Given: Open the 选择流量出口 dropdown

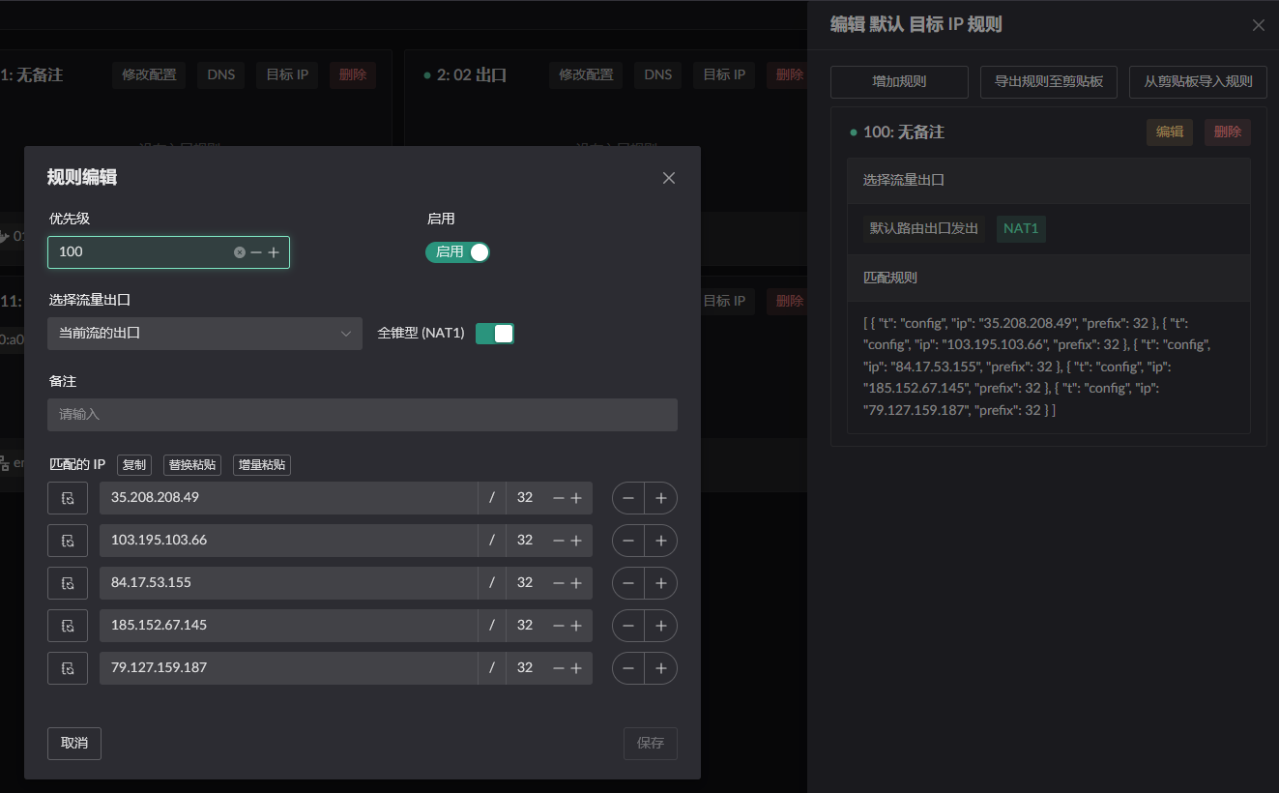Looking at the screenshot, I should coord(204,334).
